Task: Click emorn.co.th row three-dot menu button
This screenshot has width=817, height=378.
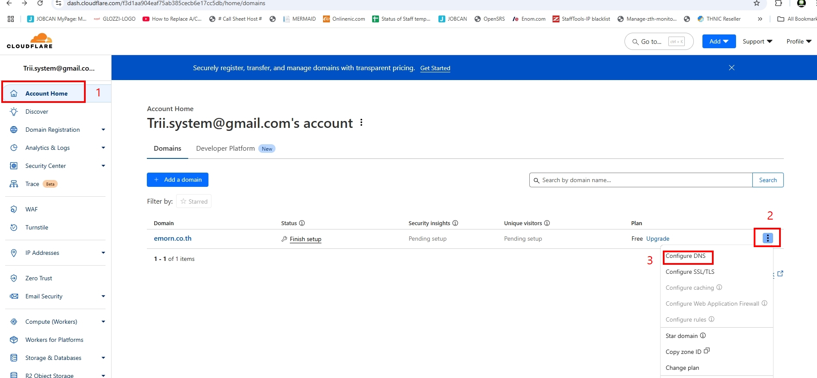Action: tap(767, 238)
